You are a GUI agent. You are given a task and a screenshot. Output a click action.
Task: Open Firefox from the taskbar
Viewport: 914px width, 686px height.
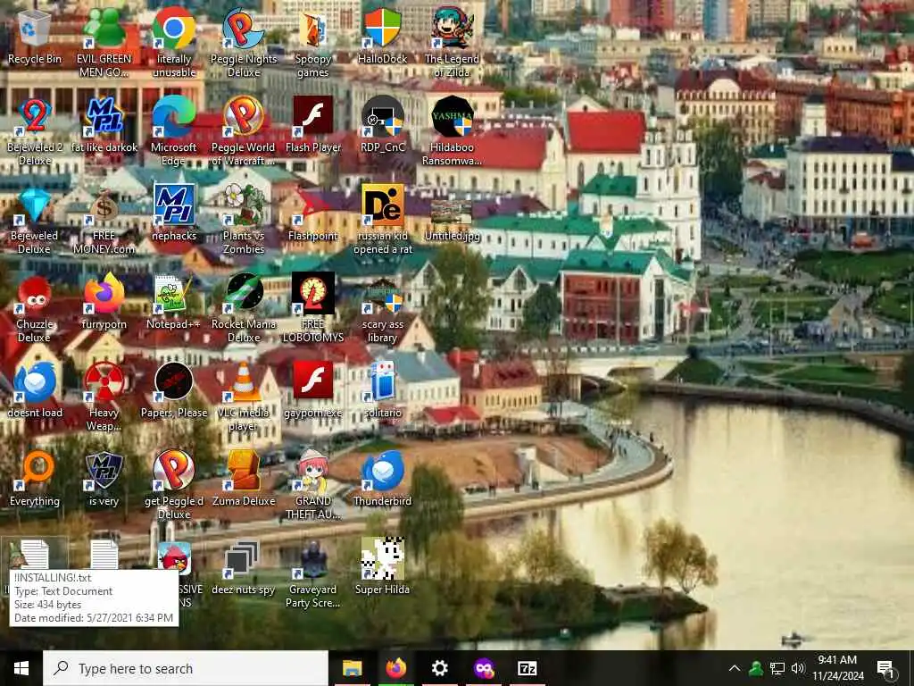(395, 668)
